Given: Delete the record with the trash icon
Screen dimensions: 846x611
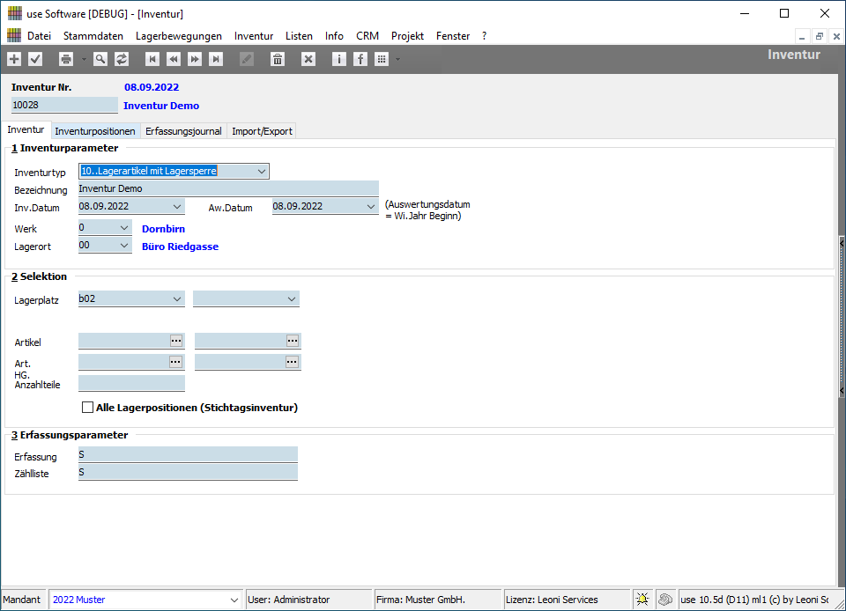Looking at the screenshot, I should coord(278,59).
